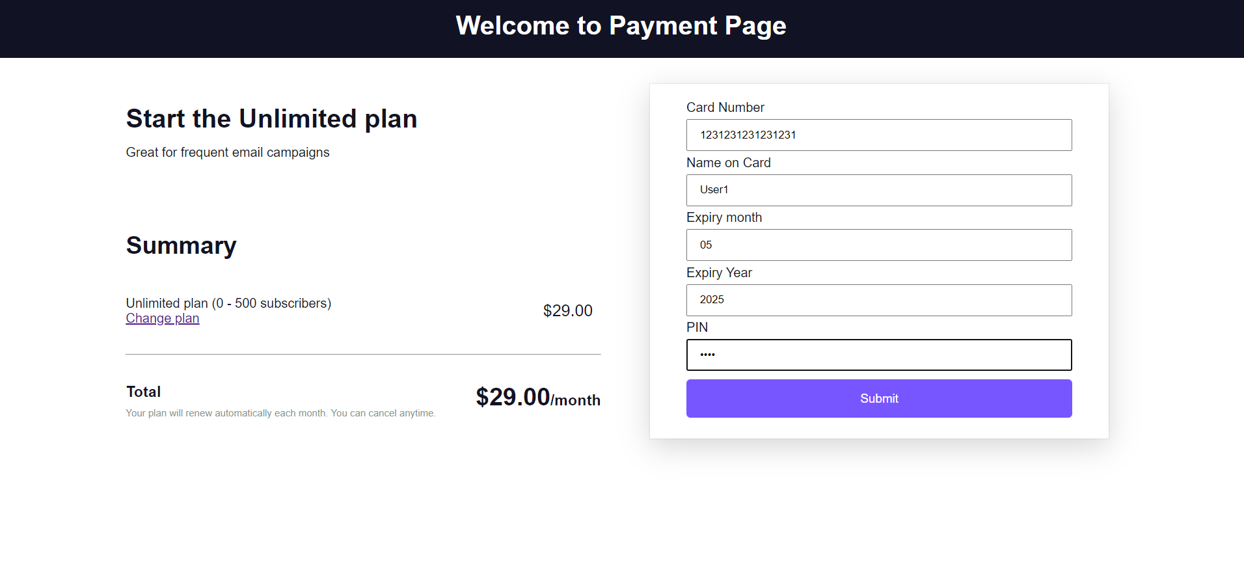Submit the payment form
Viewport: 1244px width, 568px height.
(879, 398)
